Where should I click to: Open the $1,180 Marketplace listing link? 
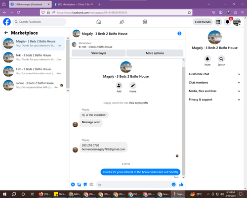point(95,47)
